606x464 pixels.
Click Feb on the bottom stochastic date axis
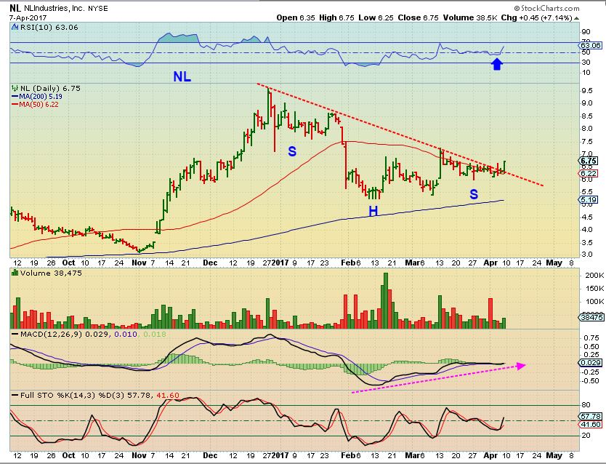point(348,455)
